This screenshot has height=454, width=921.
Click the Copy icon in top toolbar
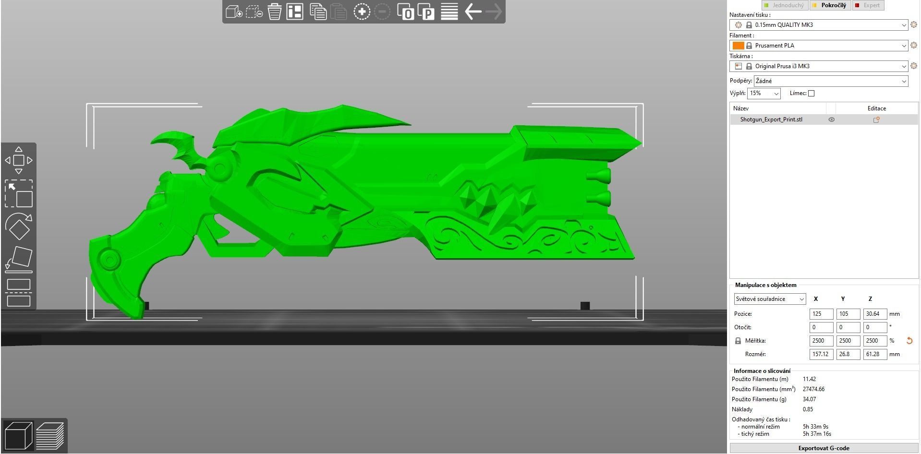click(x=318, y=12)
